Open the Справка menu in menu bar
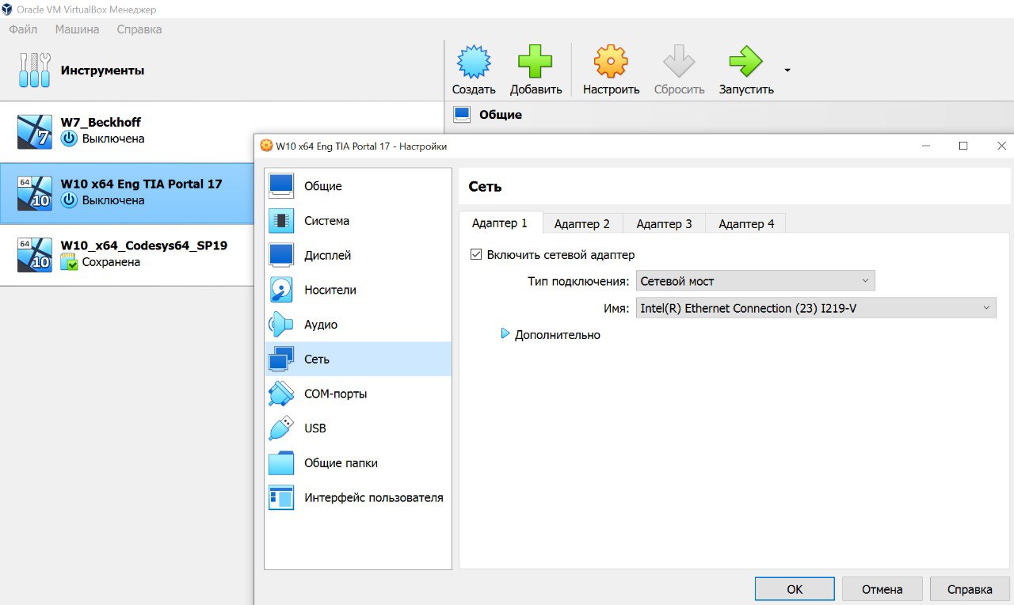 [x=139, y=29]
